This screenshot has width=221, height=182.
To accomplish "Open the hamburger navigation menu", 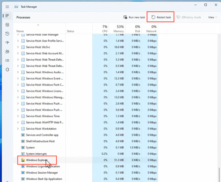I will pos(7,7).
